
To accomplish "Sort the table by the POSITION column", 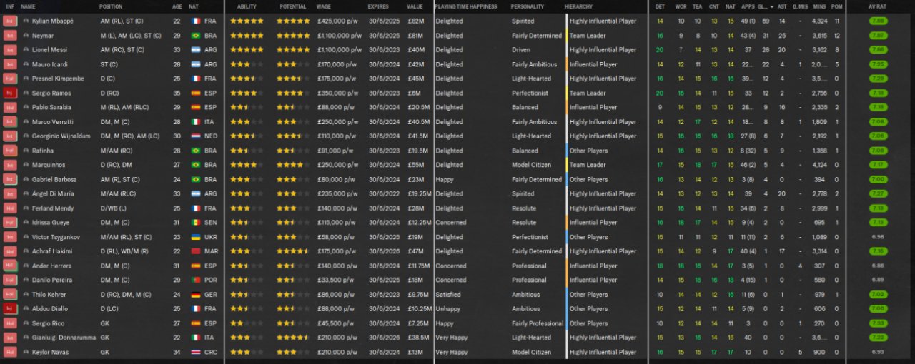I will click(x=112, y=6).
